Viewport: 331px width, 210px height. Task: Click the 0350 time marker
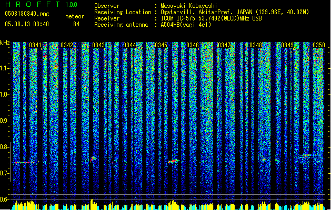(x=319, y=45)
